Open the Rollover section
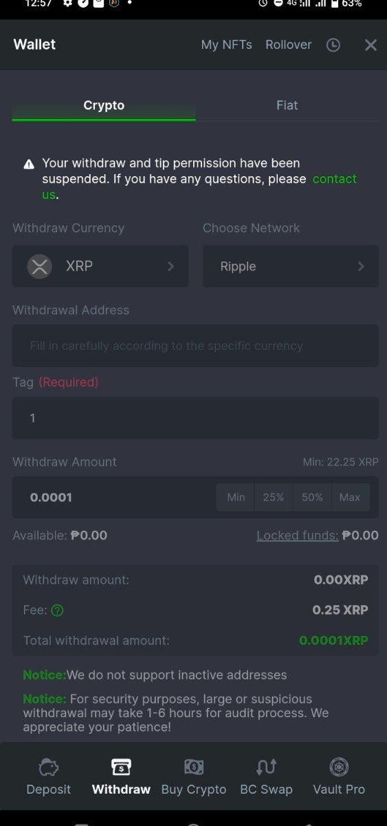 tap(289, 45)
